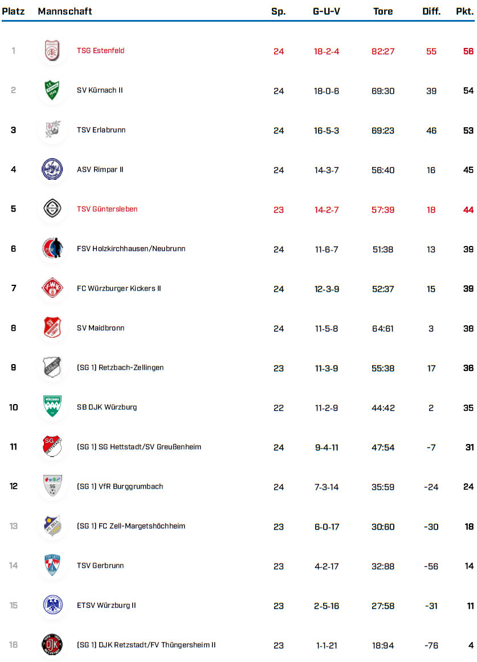Click the TSV Güntersleben club emblem
Screen dimensions: 477x662
(x=52, y=209)
